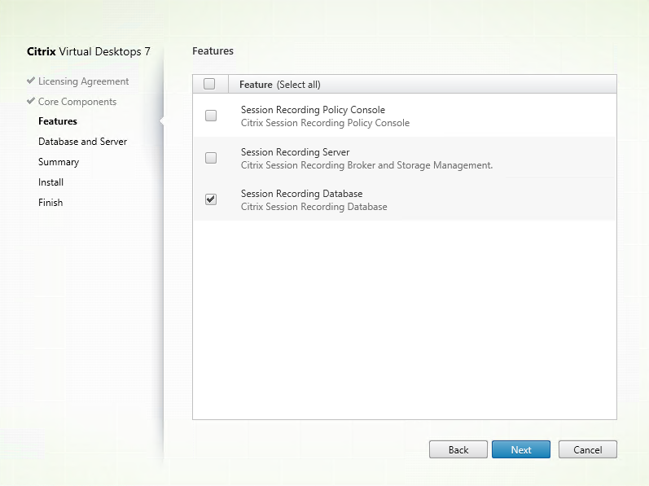Click the checkmark icon beside Core Components

[x=31, y=102]
